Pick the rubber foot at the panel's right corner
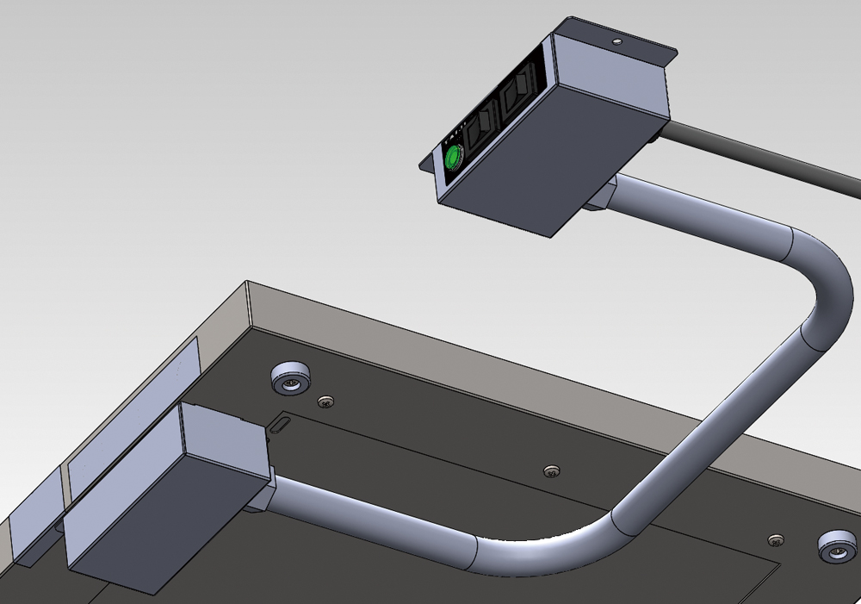This screenshot has width=861, height=604. (836, 547)
